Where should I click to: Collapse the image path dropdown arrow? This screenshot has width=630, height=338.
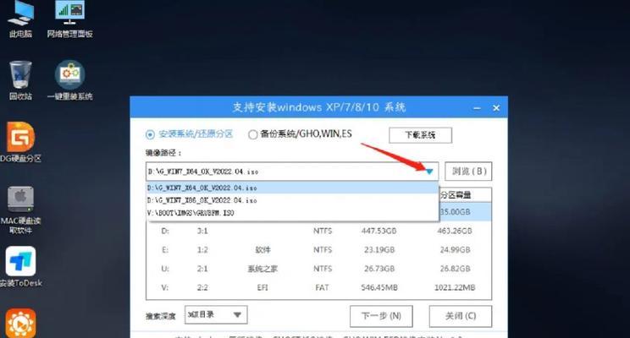pos(429,172)
